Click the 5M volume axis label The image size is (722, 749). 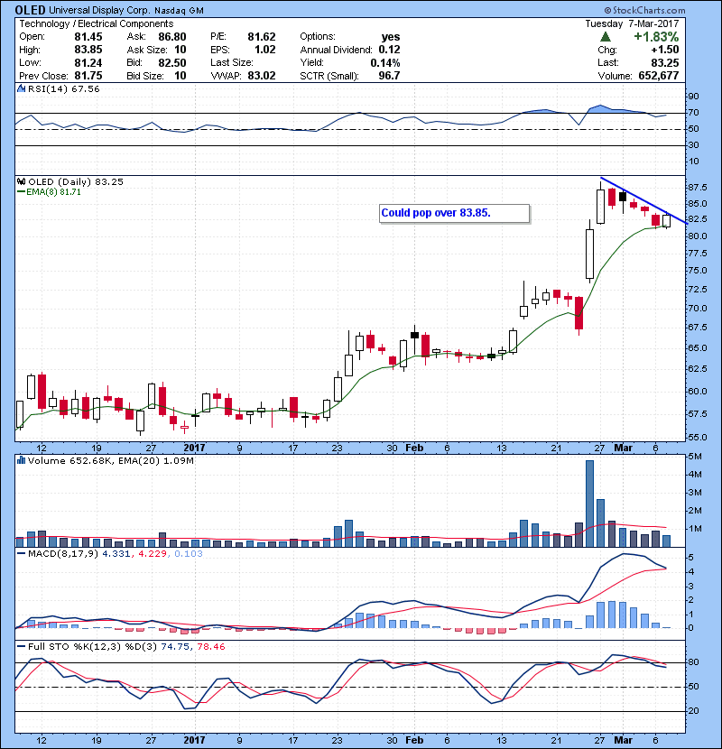[695, 457]
